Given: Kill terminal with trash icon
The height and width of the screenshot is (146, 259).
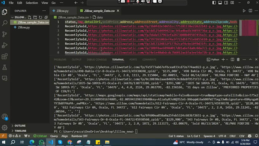Looking at the screenshot, I should click(238, 60).
